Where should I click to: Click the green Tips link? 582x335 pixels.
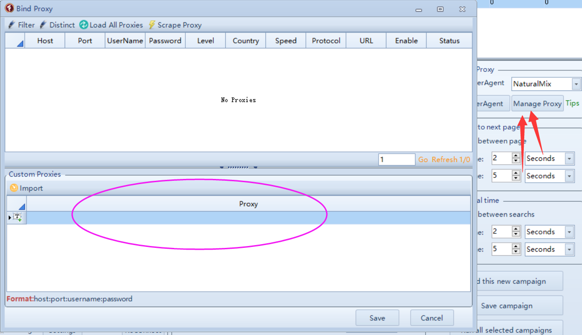click(x=572, y=103)
